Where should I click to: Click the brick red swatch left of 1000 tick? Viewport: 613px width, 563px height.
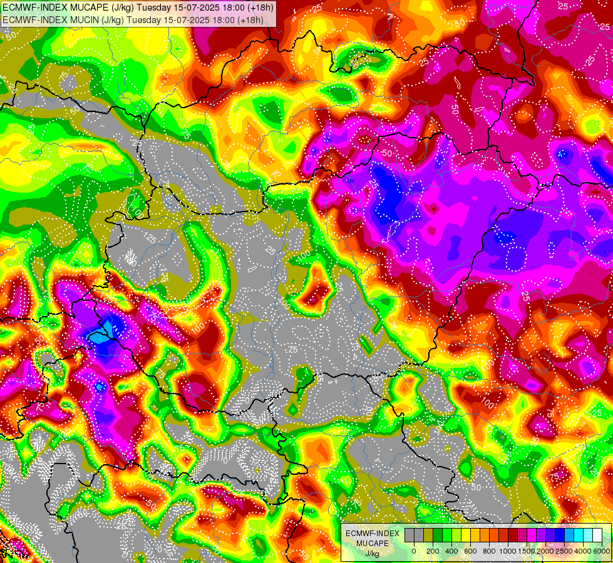pyautogui.click(x=503, y=535)
